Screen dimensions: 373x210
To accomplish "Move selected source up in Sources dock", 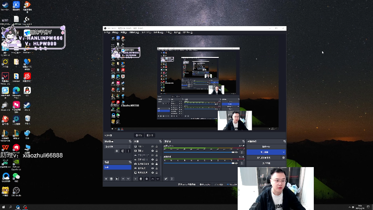I will click(153, 179).
